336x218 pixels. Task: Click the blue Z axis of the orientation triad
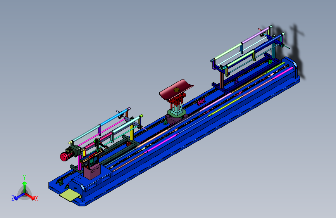click(x=19, y=197)
